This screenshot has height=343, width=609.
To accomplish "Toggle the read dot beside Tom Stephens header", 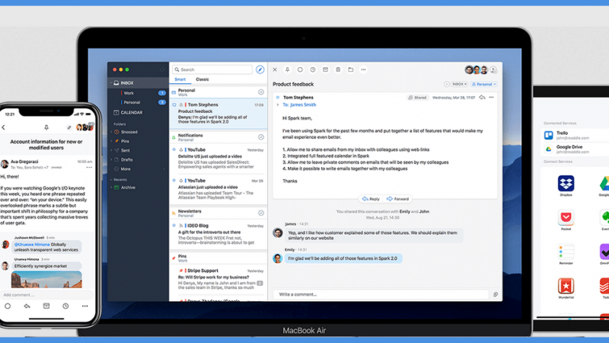I will [x=278, y=98].
